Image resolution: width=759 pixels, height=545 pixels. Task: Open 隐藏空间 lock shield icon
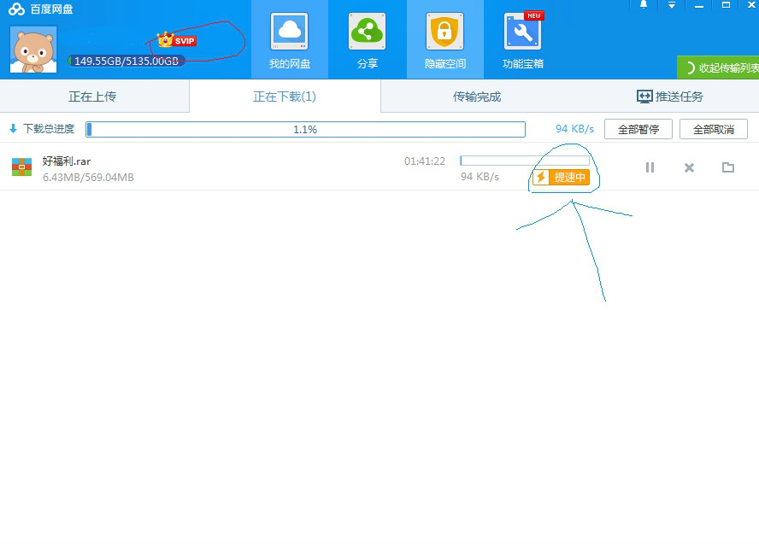coord(444,32)
